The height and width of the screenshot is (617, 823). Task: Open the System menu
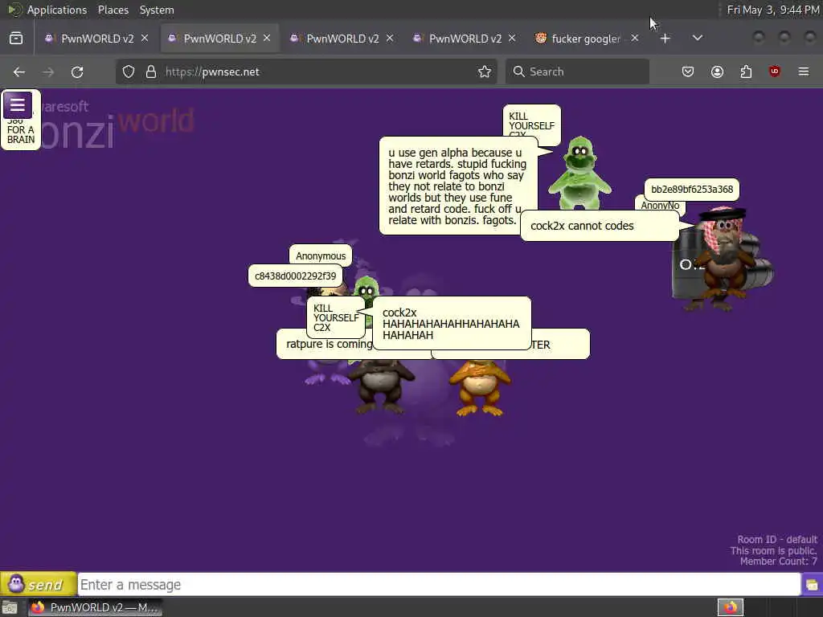pyautogui.click(x=157, y=10)
